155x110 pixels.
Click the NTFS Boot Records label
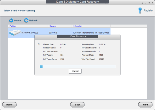coord(89,48)
